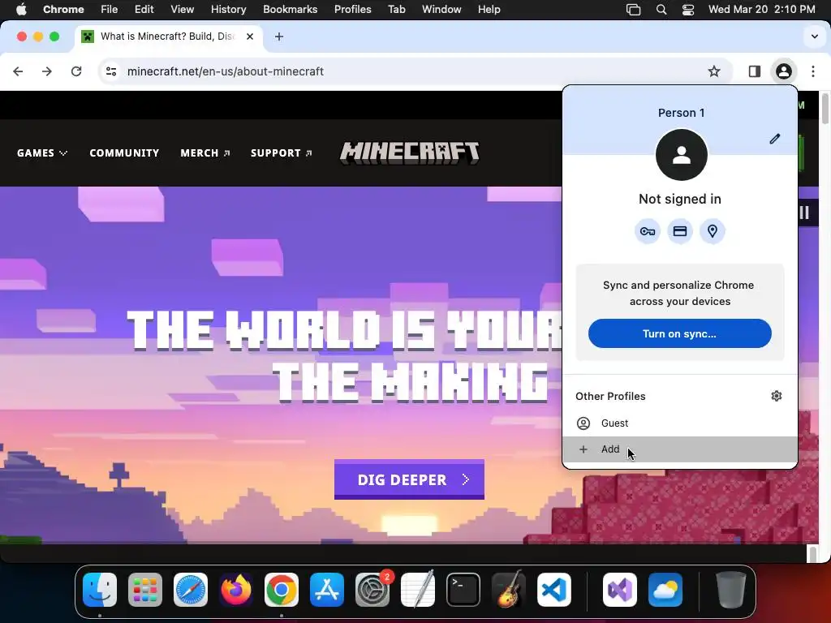Select the What is Minecraft tab
Image resolution: width=831 pixels, height=623 pixels.
(169, 37)
